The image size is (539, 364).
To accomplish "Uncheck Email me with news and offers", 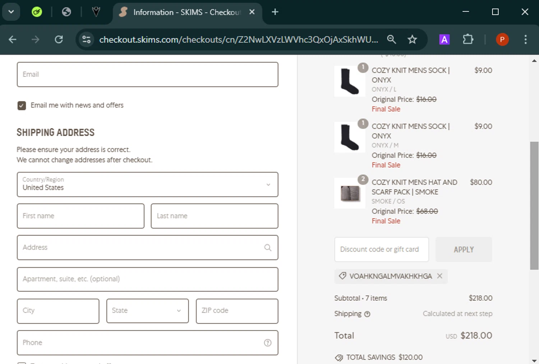I will [x=22, y=106].
